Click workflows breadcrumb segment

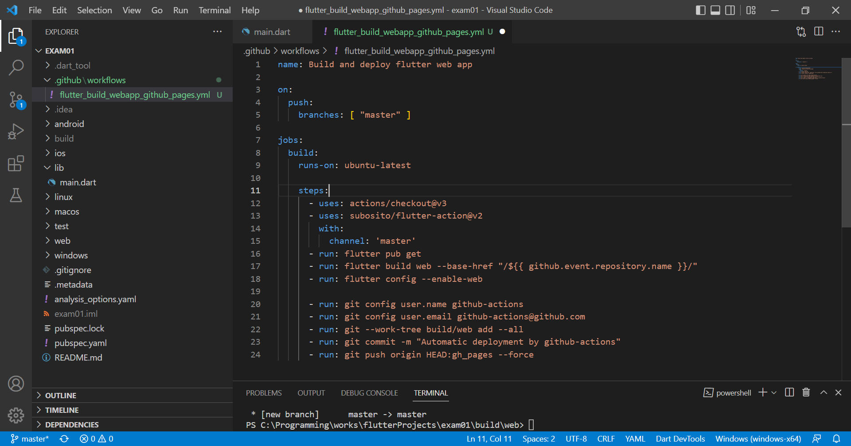tap(300, 51)
